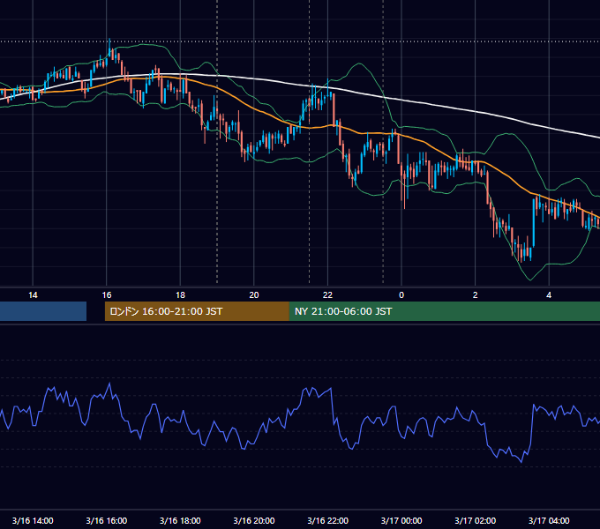Click the 3/16 14:00 timestamp label
This screenshot has height=529, width=600.
pos(33,520)
